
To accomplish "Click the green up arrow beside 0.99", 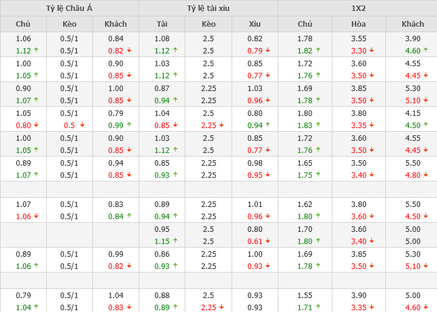I will tap(128, 126).
